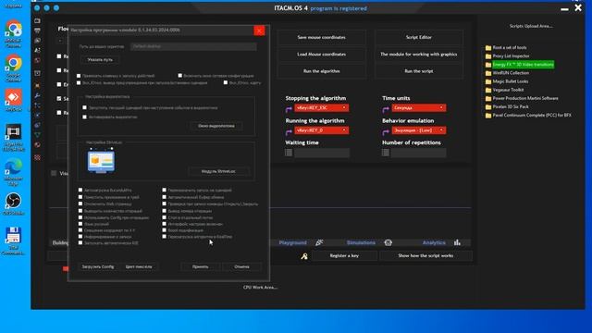
Task: Enable 'Автоматический Буфер обмена' checkbox
Action: click(x=165, y=197)
